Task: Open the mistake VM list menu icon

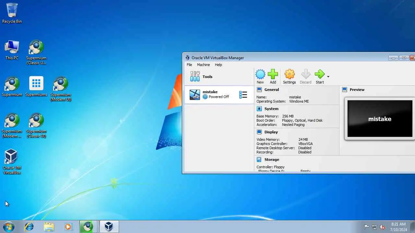Action: 243,94
